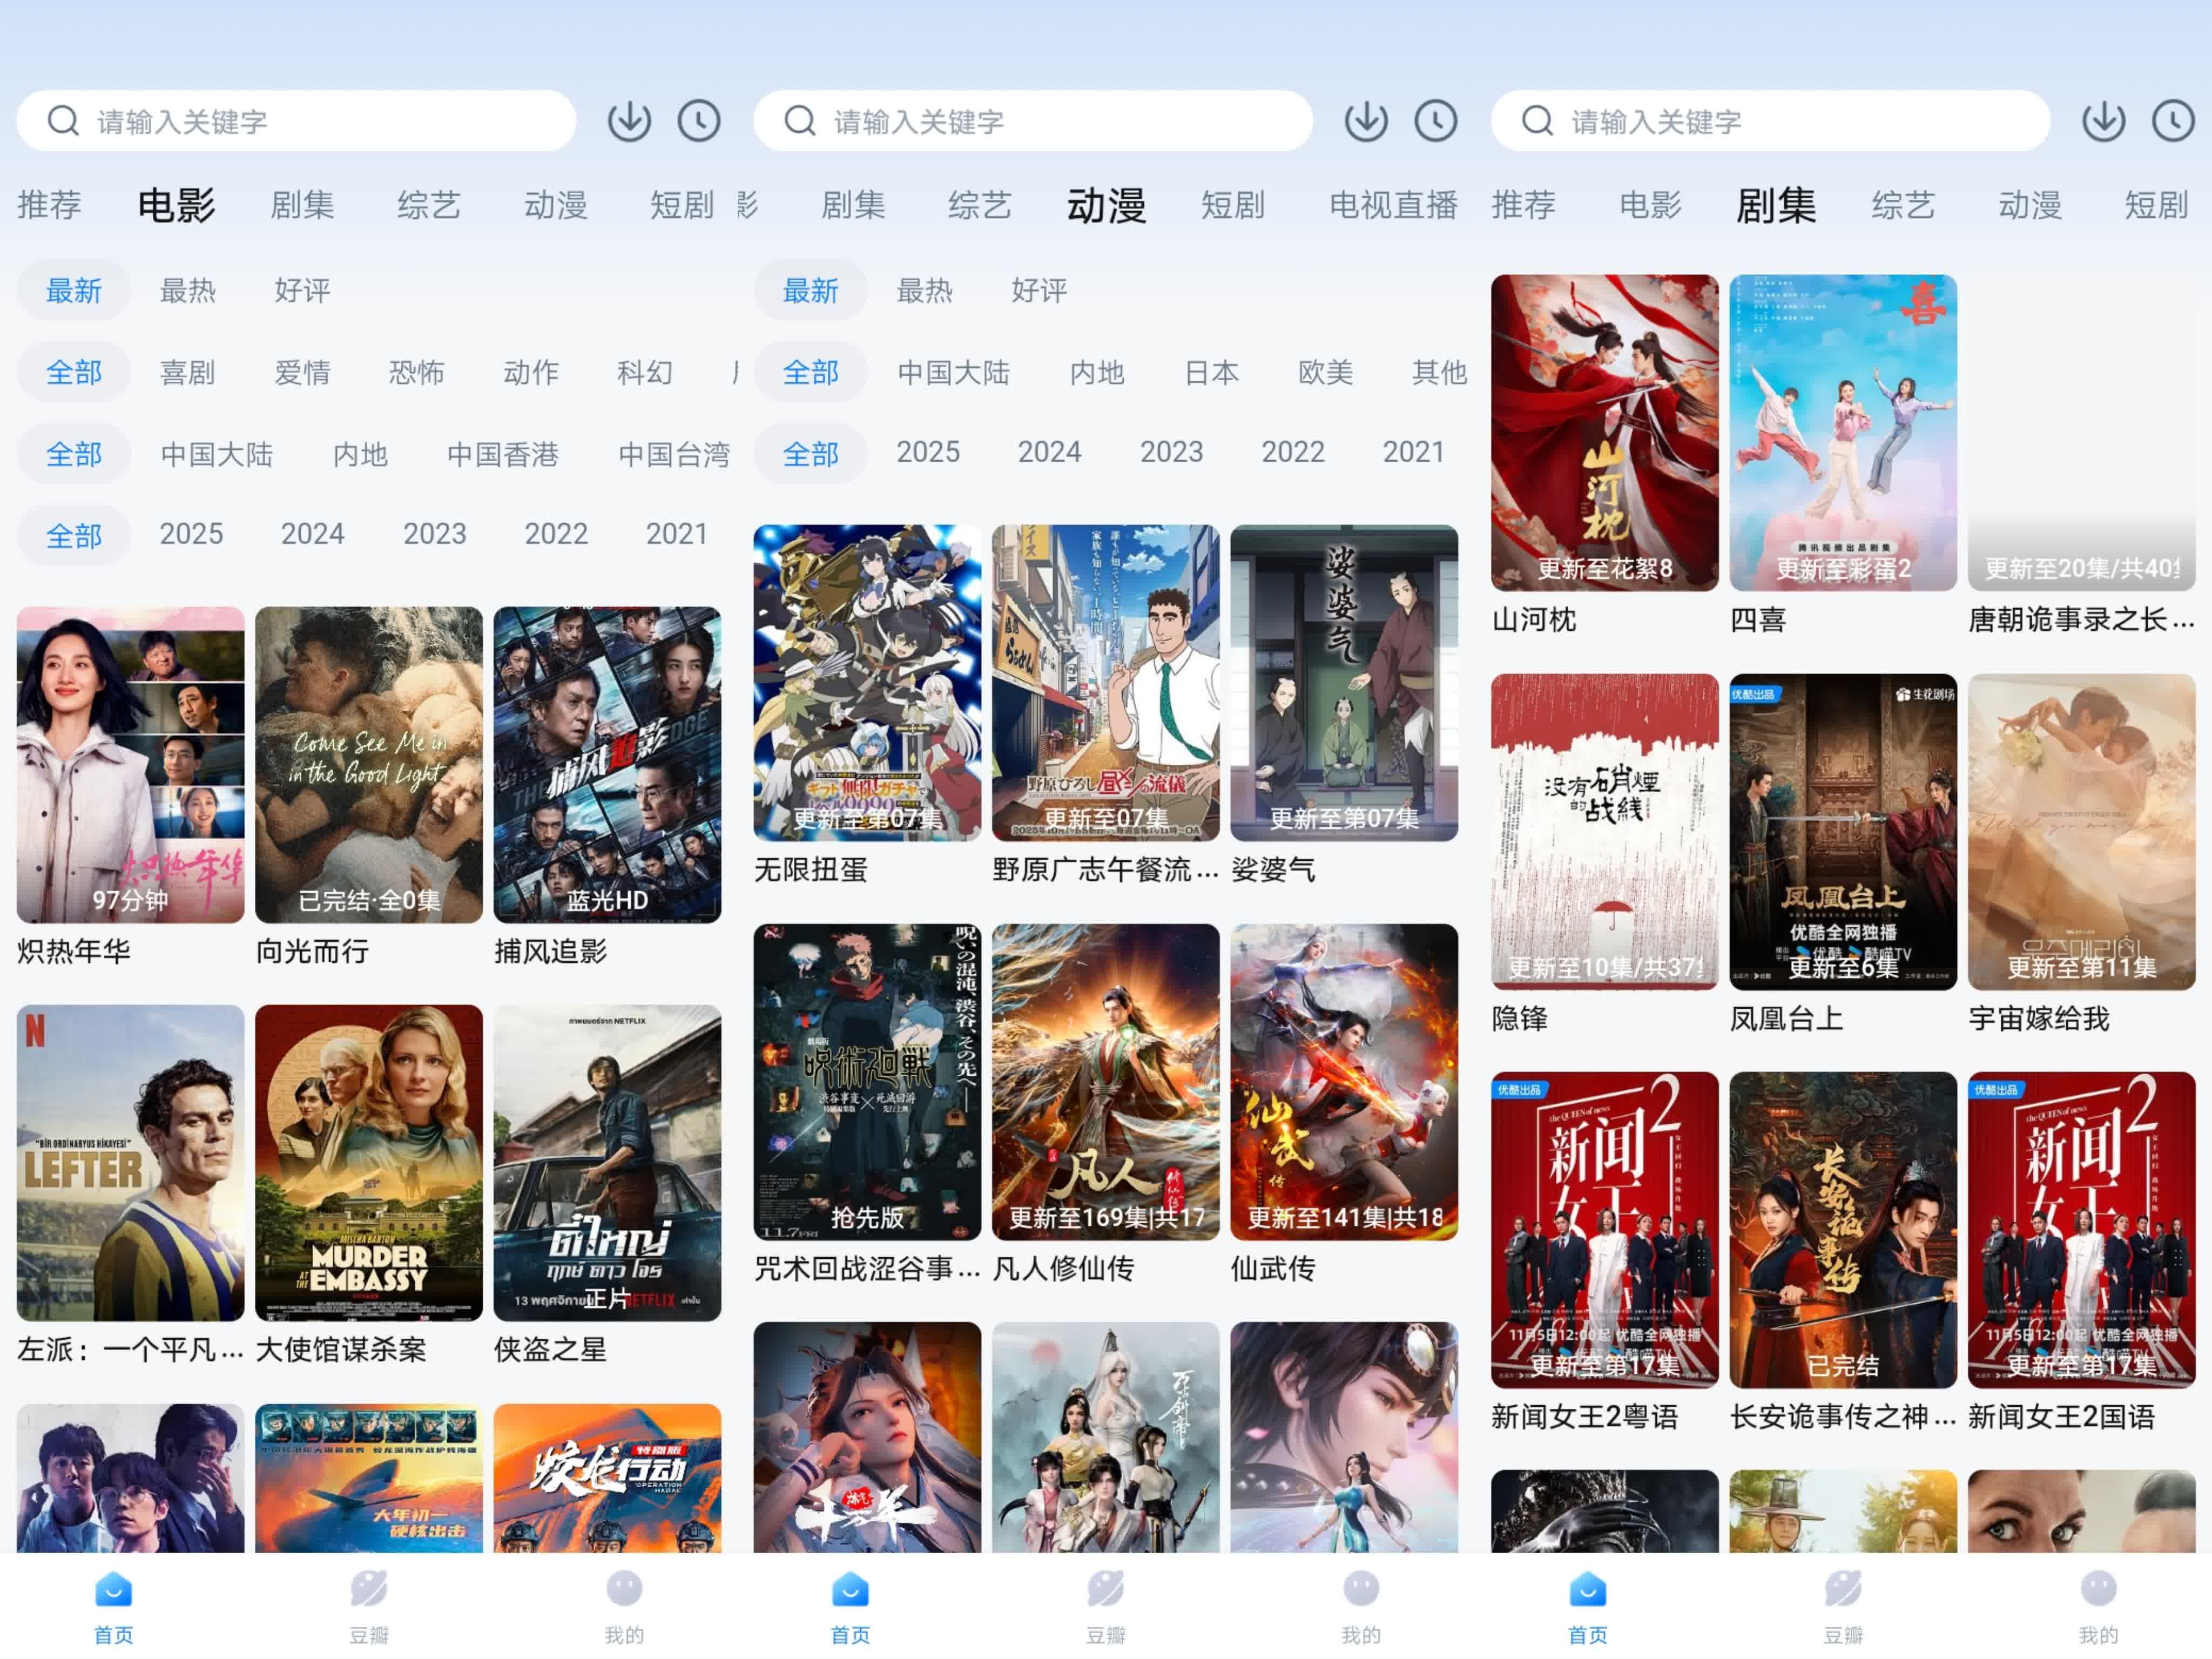Select the 日本 region filter
The image size is (2212, 1659).
tap(1211, 373)
